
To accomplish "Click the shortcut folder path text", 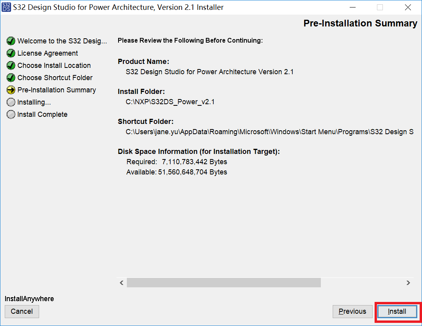I will point(269,132).
